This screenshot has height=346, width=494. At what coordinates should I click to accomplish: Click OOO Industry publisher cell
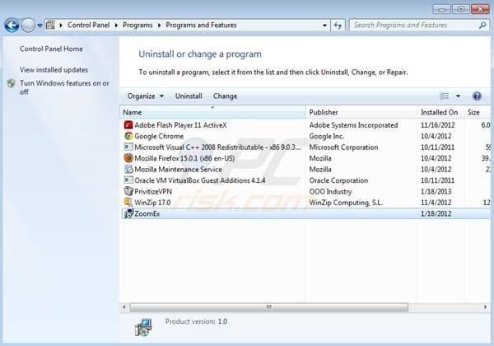[x=330, y=191]
